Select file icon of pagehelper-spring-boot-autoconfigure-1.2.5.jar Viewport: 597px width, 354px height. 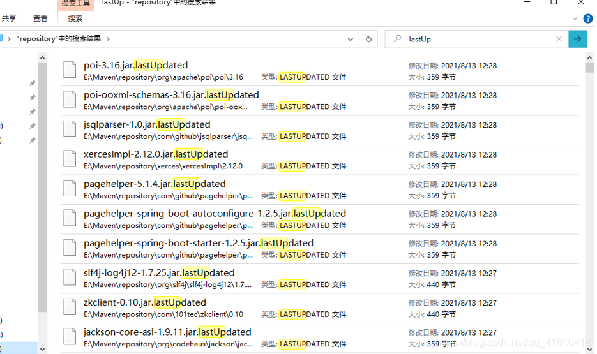[70, 218]
